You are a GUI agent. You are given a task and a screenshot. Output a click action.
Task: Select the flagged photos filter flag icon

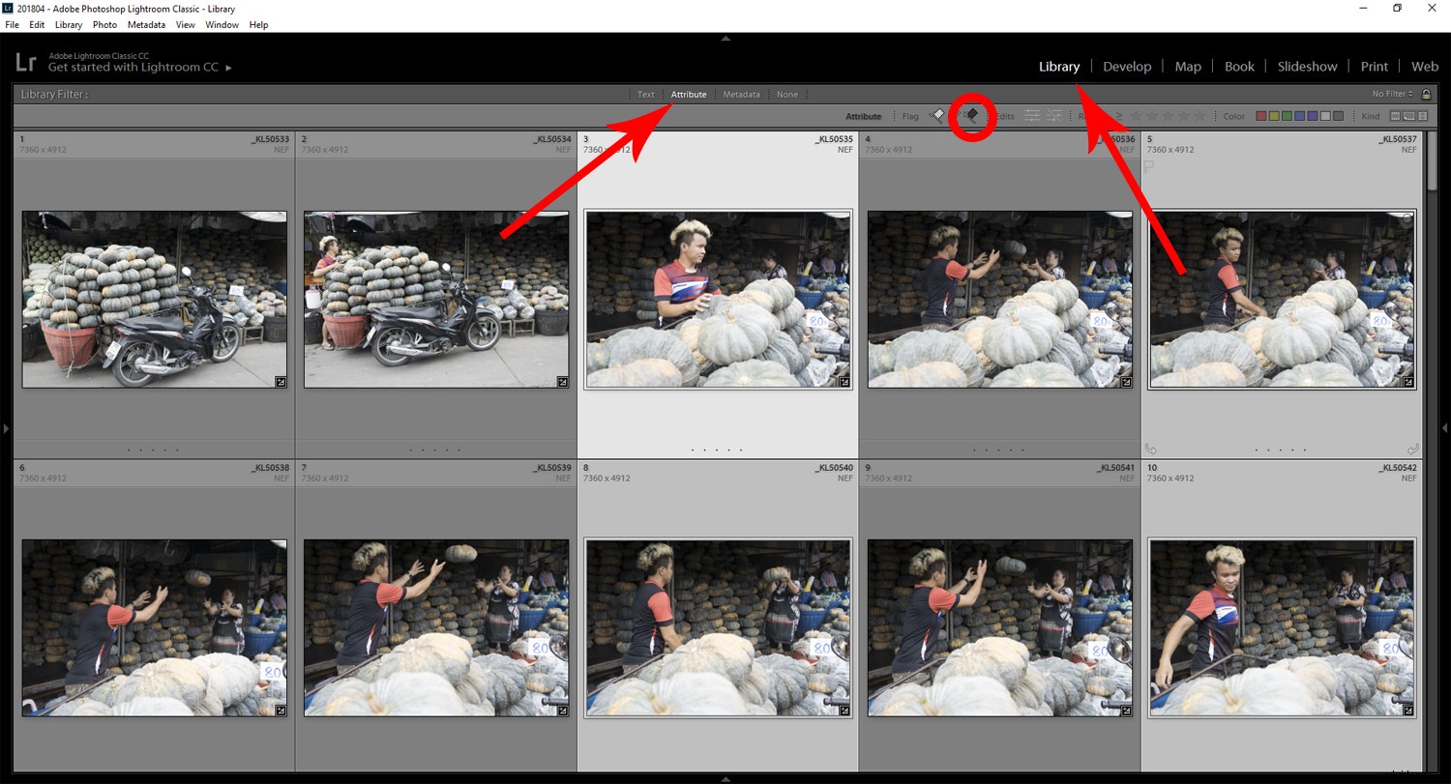coord(934,116)
